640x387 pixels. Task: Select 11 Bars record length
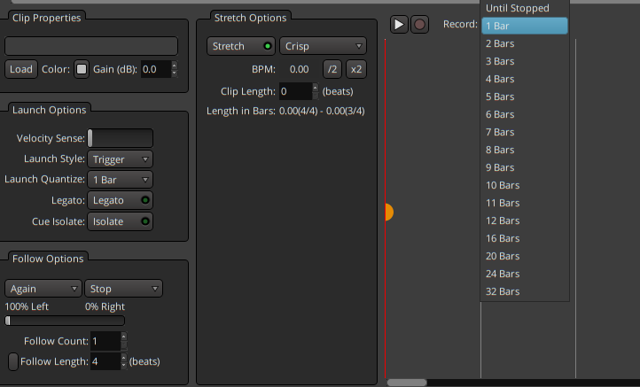point(525,203)
